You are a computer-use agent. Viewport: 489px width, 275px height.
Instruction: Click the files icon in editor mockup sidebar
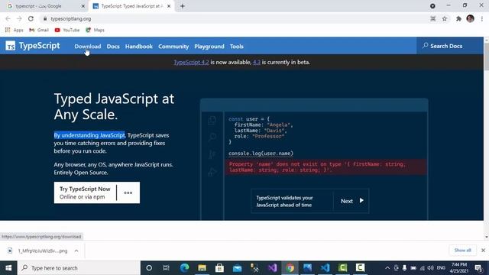(212, 121)
